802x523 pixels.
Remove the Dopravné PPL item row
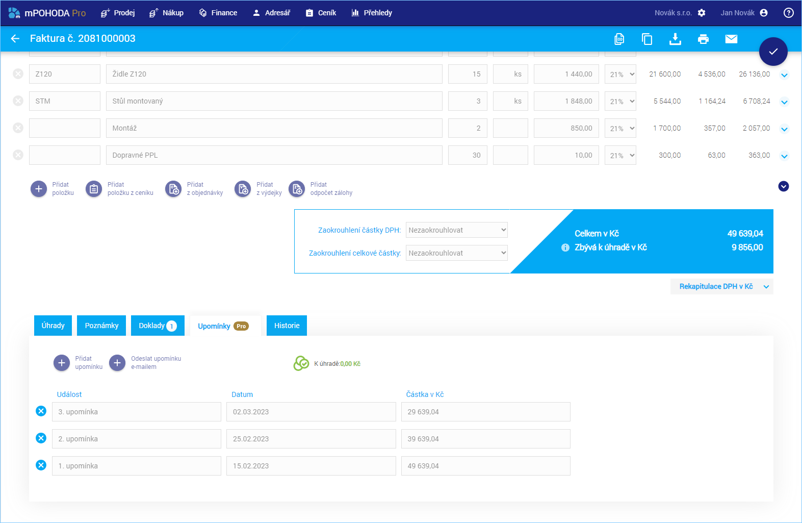(x=18, y=155)
